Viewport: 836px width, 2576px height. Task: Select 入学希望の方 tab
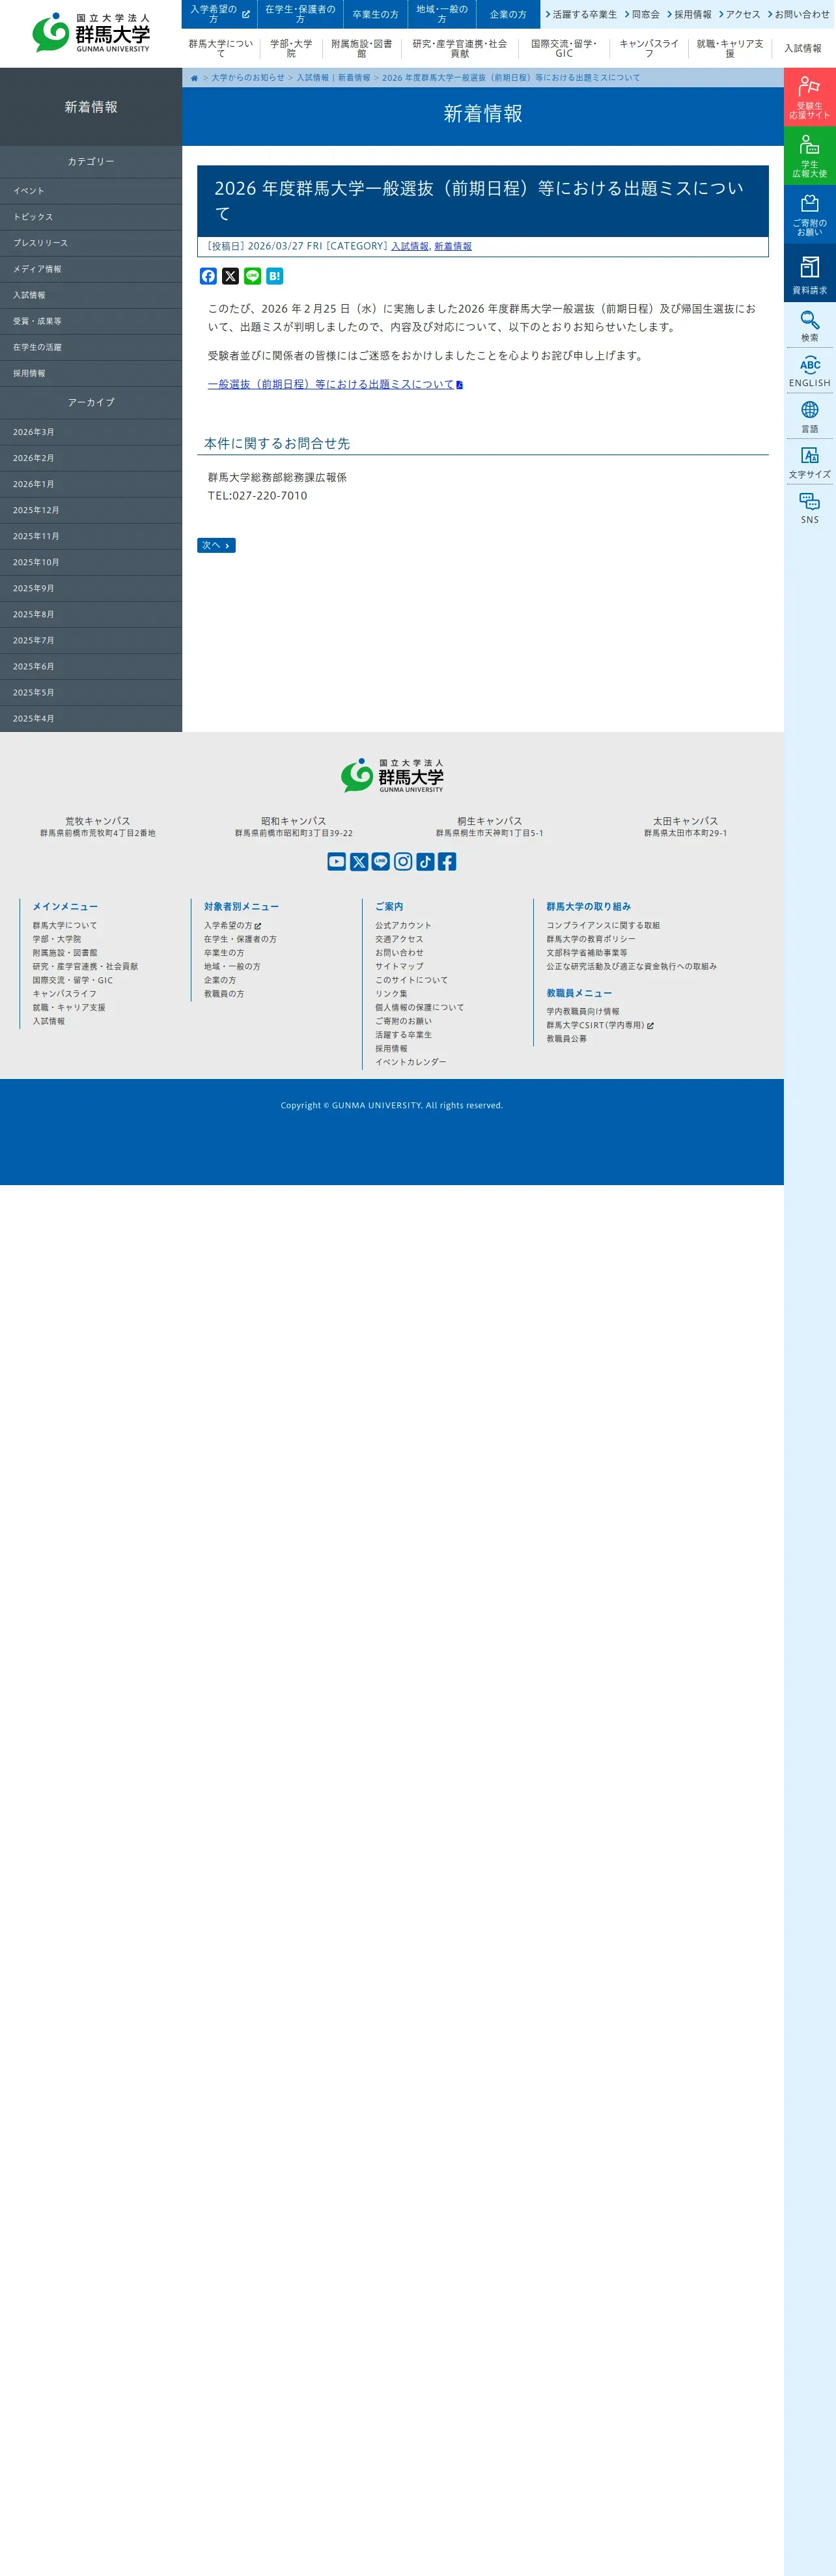[219, 14]
